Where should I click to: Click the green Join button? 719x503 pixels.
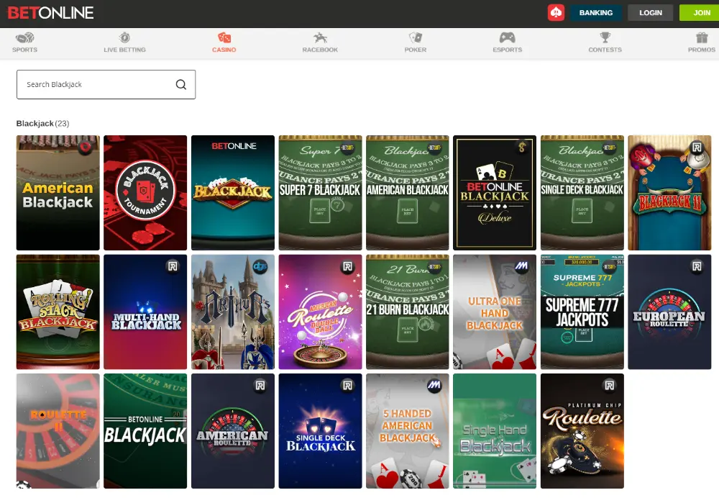[701, 13]
